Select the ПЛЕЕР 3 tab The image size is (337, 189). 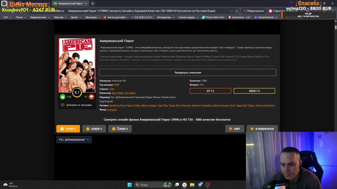click(120, 129)
